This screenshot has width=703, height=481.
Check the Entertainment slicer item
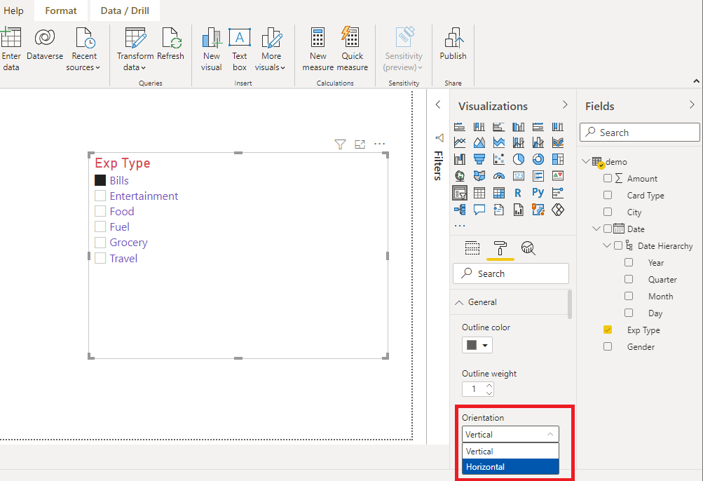click(x=100, y=196)
